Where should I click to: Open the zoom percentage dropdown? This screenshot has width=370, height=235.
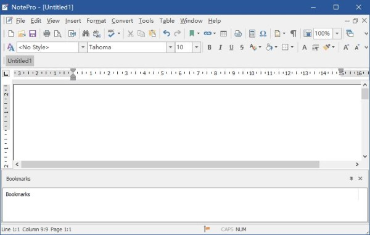click(337, 33)
